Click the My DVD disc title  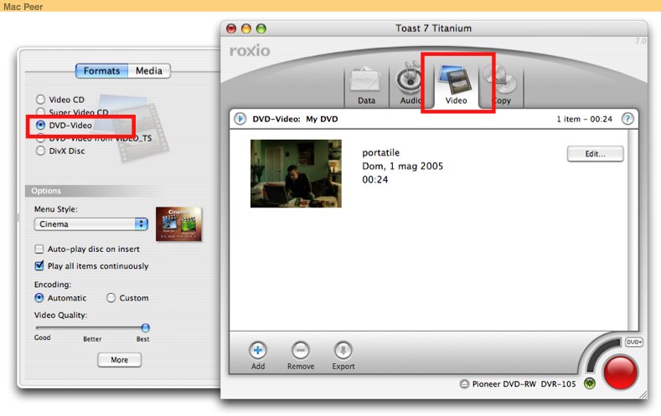(322, 119)
